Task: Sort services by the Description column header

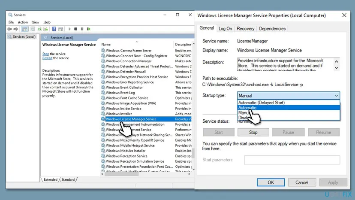Action: pyautogui.click(x=184, y=45)
